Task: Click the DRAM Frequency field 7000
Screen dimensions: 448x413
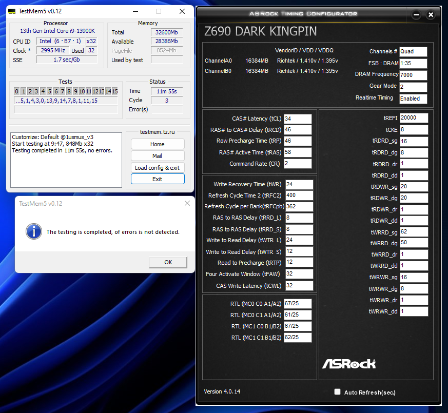Action: pos(413,75)
